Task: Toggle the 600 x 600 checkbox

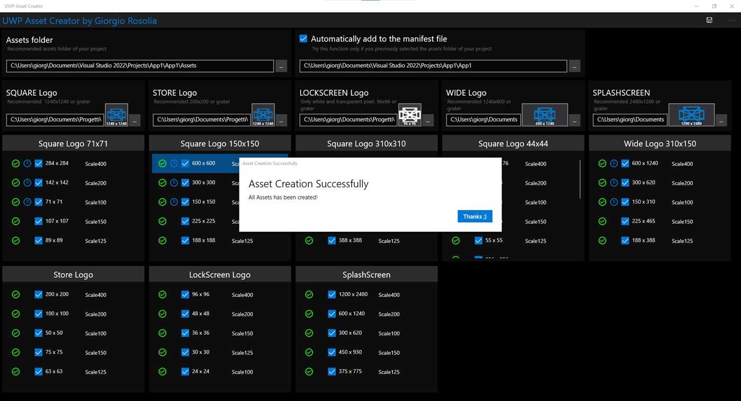Action: pyautogui.click(x=185, y=163)
